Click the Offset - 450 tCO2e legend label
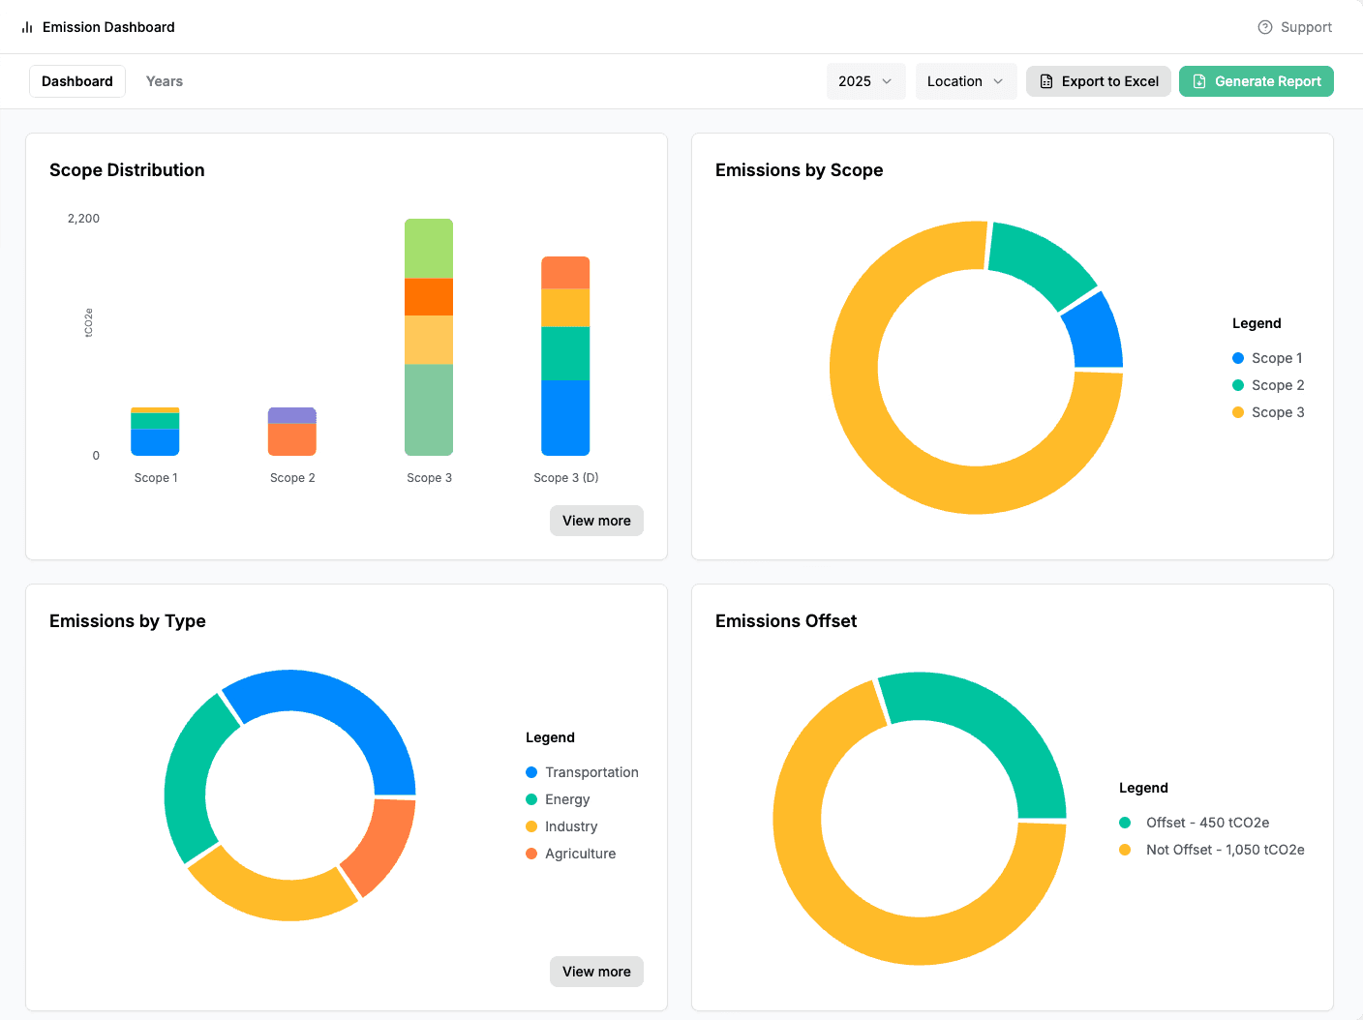 pyautogui.click(x=1207, y=823)
